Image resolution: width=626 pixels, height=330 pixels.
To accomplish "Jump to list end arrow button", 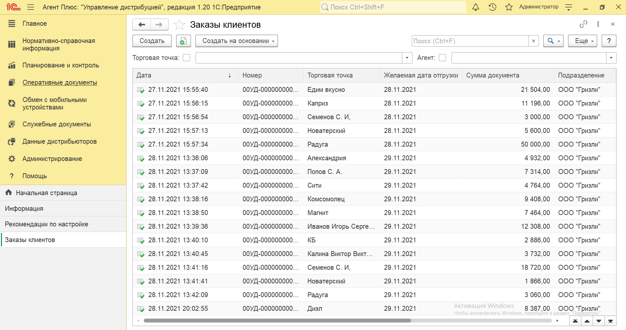I will point(610,321).
